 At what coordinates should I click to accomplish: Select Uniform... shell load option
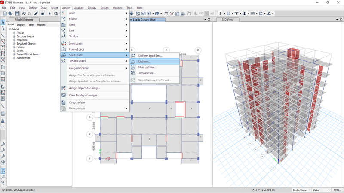click(x=155, y=61)
